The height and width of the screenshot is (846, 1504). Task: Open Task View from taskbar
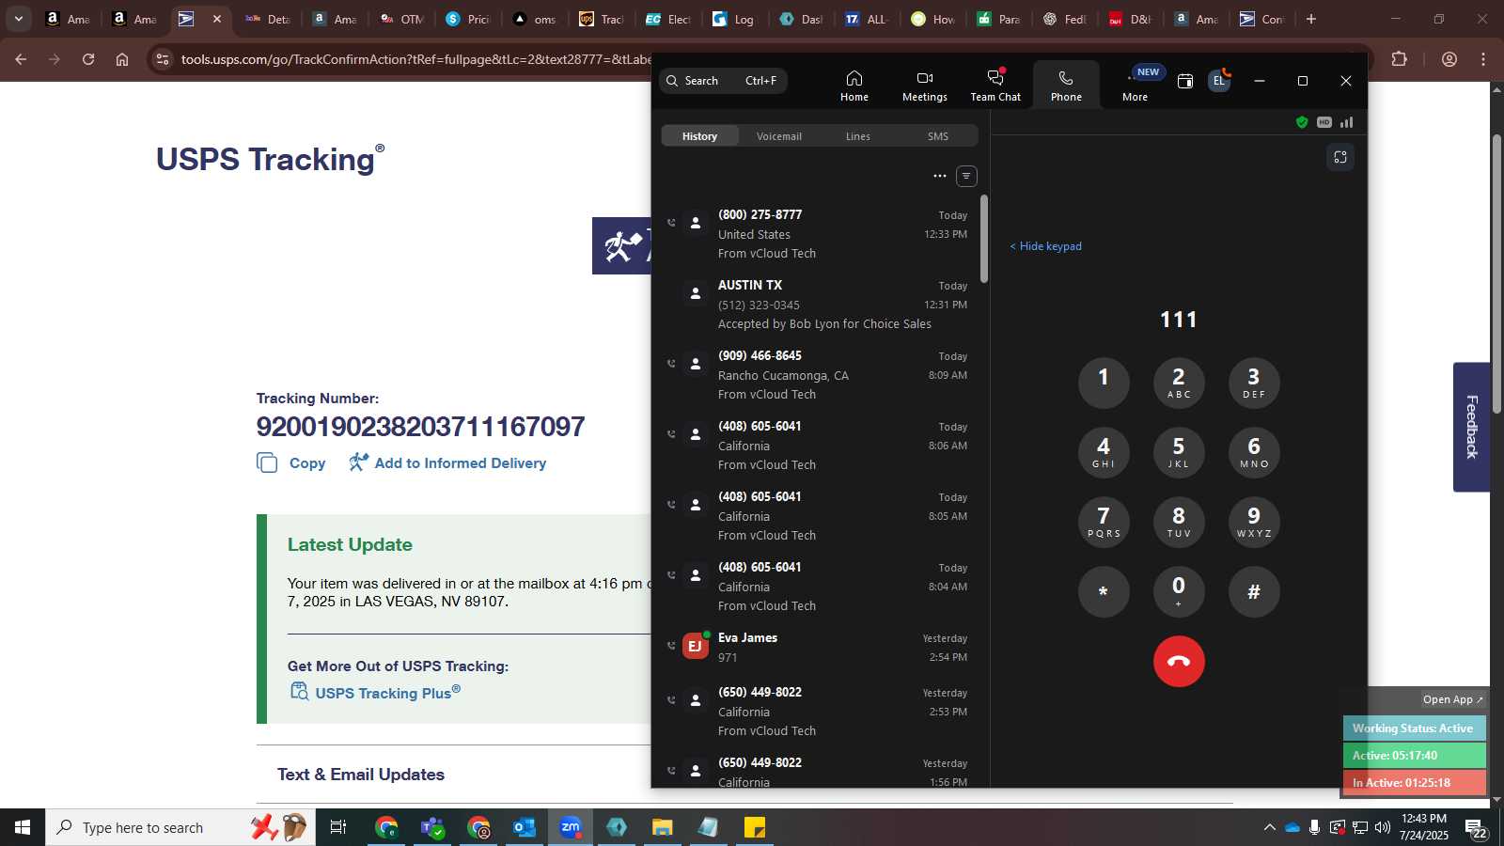[338, 827]
